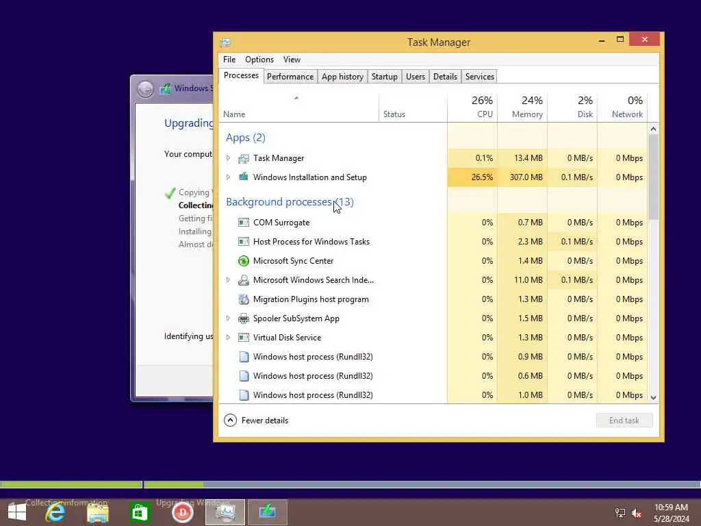Switch to Task Manager taskbar button
Image resolution: width=701 pixels, height=526 pixels.
point(225,512)
